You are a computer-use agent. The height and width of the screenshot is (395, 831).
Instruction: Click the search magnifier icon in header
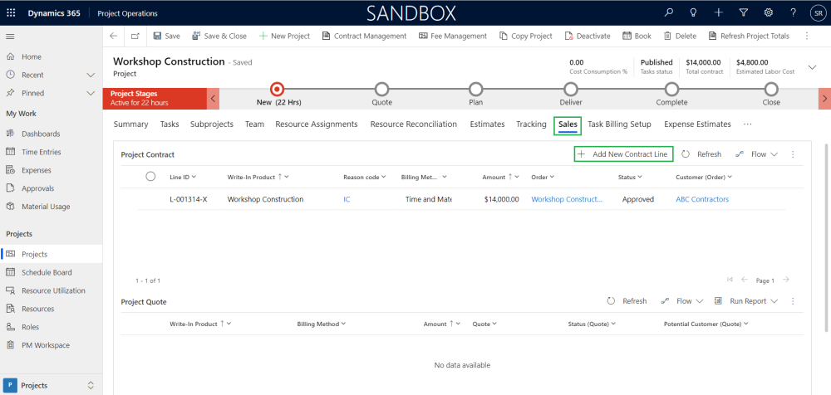tap(669, 12)
